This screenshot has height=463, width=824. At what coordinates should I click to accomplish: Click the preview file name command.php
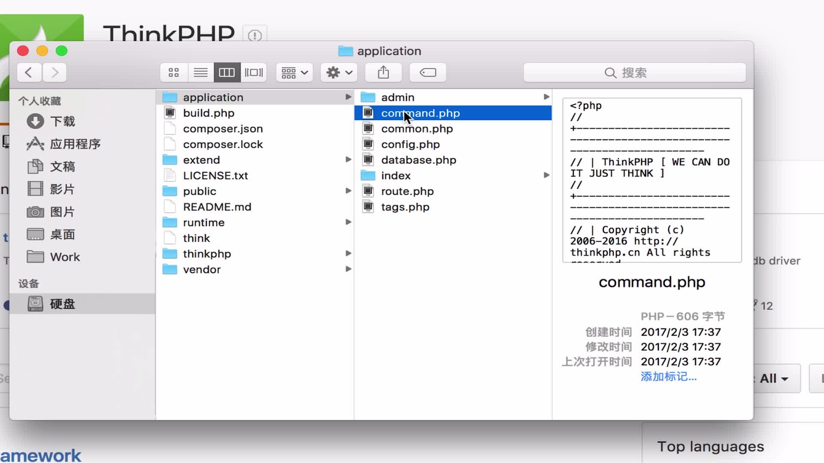click(652, 282)
